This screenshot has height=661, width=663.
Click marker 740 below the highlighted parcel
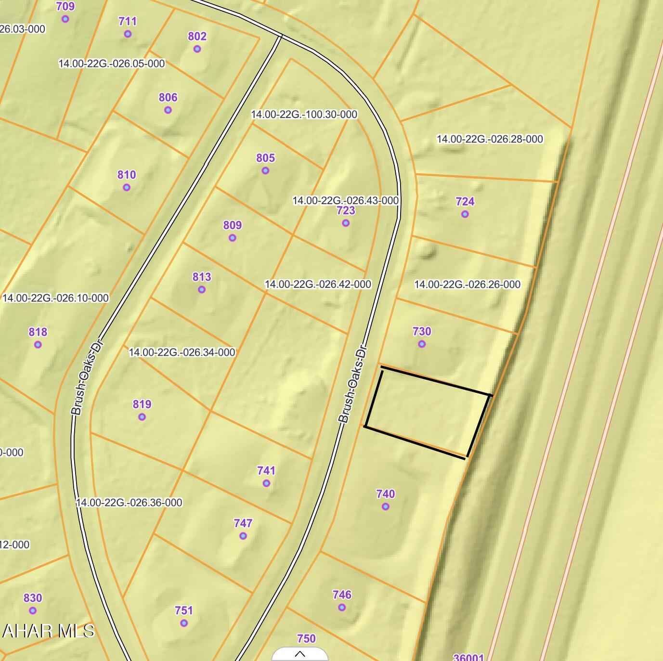click(386, 506)
